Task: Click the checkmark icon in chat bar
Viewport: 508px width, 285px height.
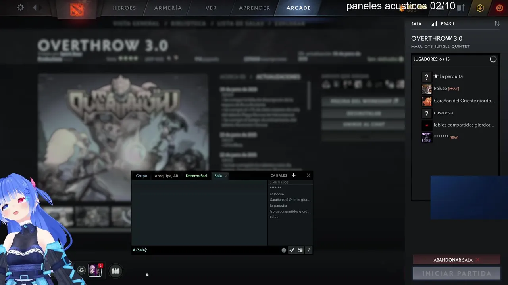Action: coord(292,250)
